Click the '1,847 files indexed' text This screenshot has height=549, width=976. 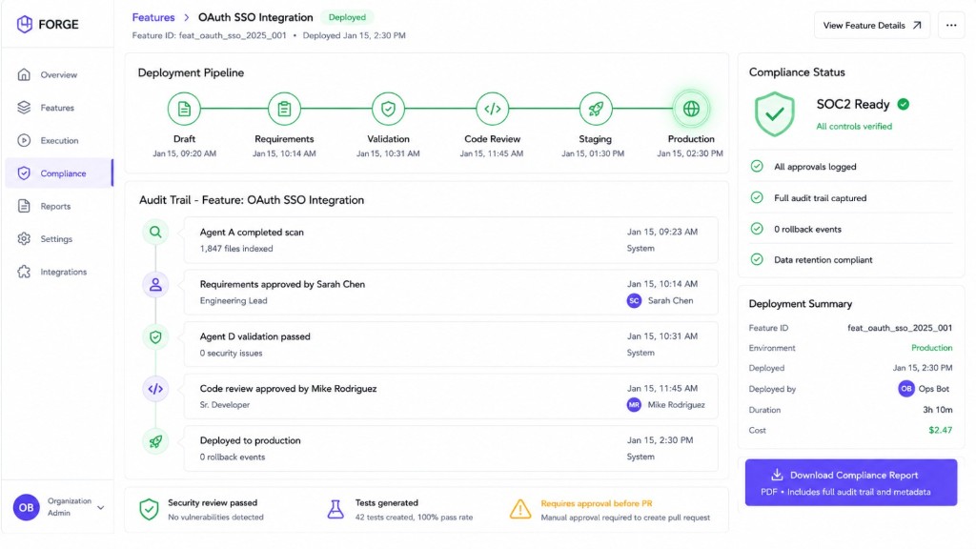pyautogui.click(x=236, y=249)
